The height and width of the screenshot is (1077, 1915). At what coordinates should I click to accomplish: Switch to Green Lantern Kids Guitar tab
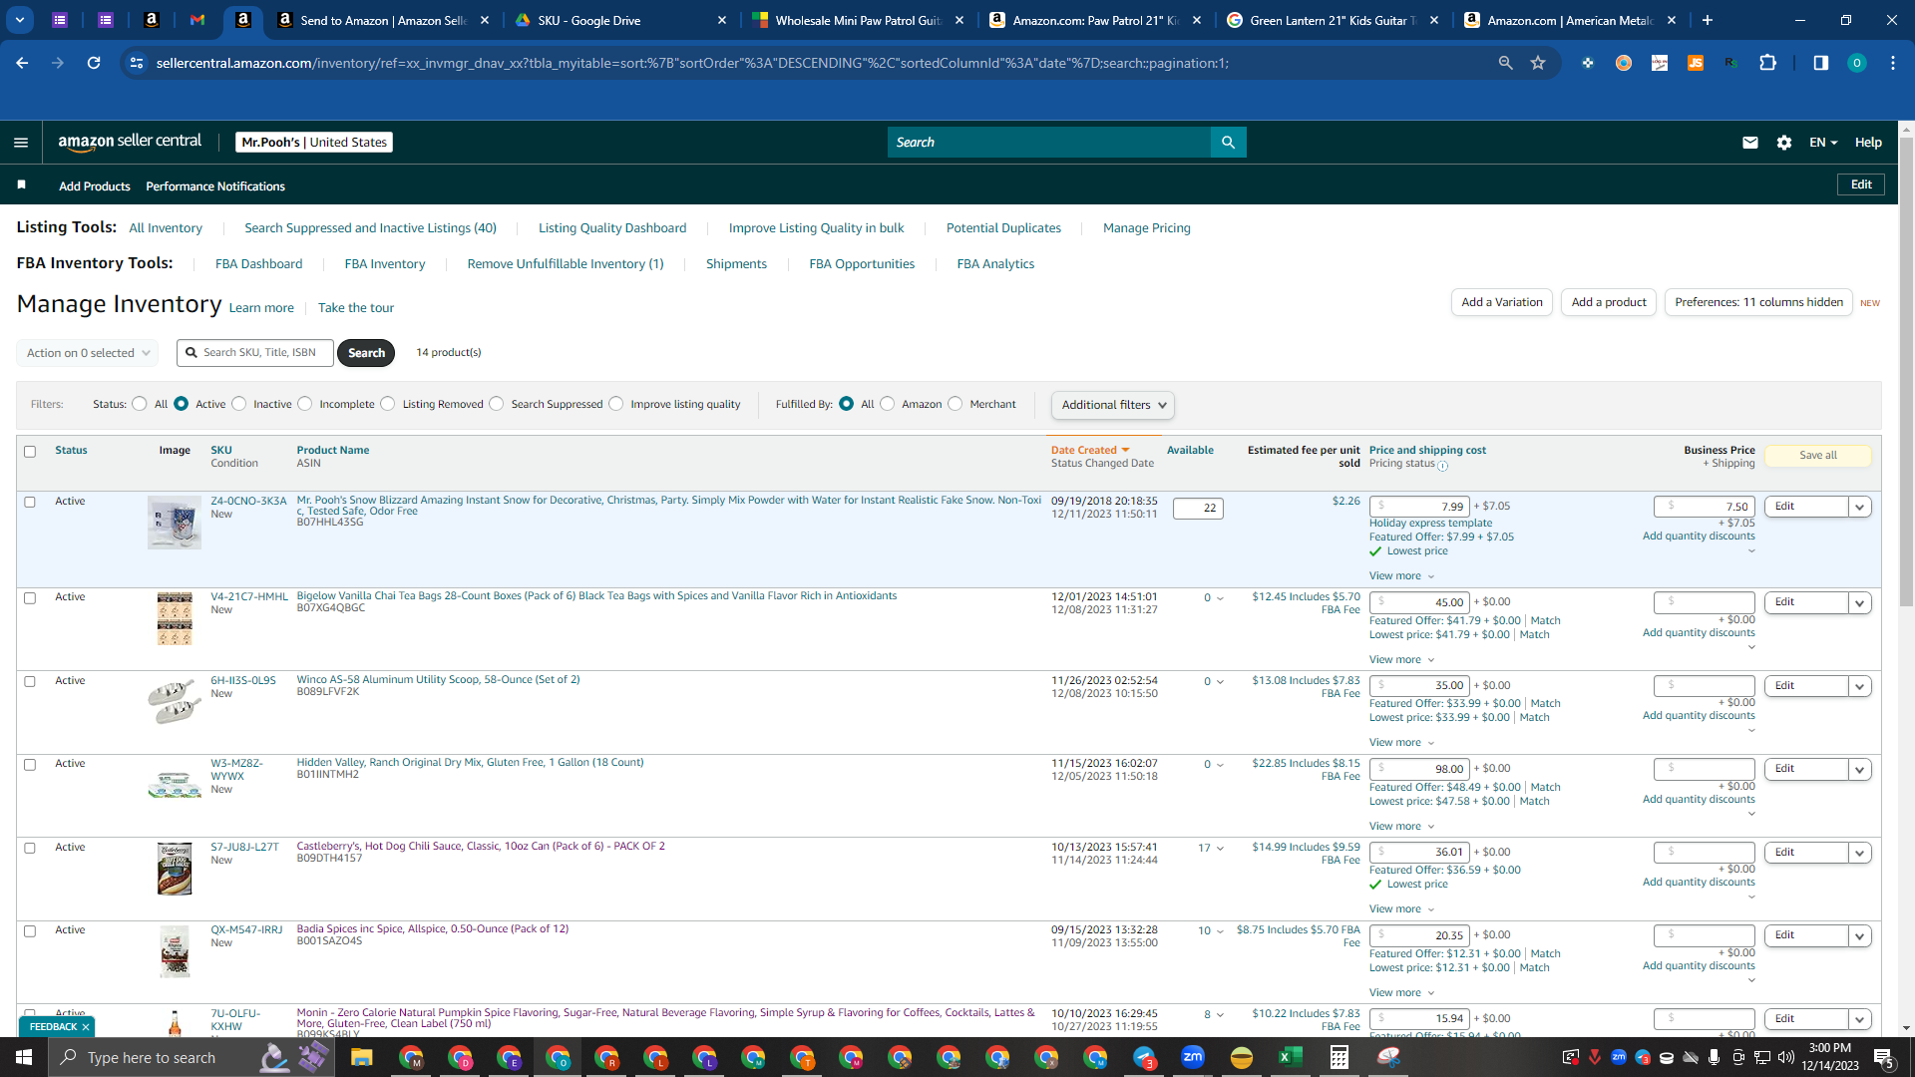point(1333,20)
